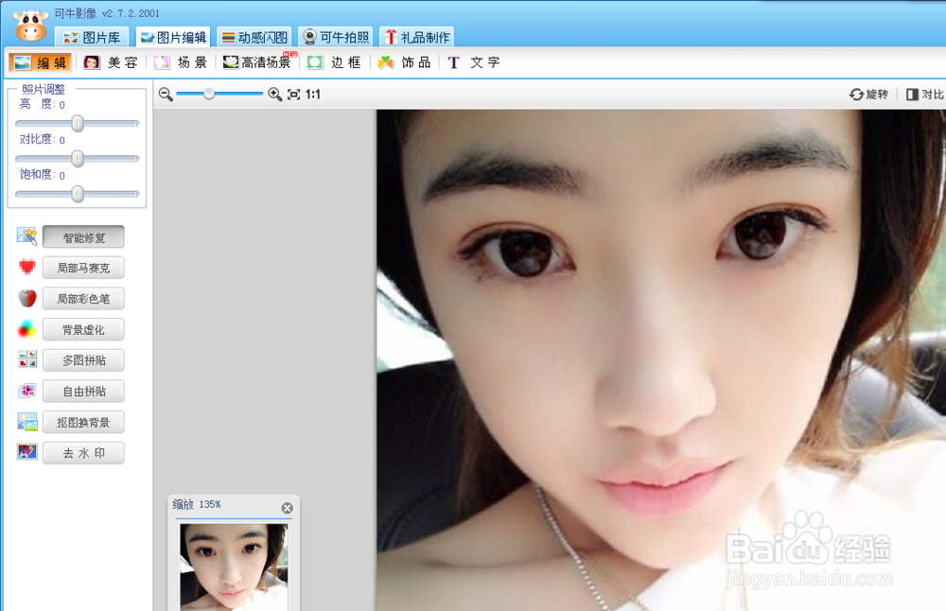The height and width of the screenshot is (611, 946).
Task: Click the 缩放 135% label
Action: [x=197, y=504]
